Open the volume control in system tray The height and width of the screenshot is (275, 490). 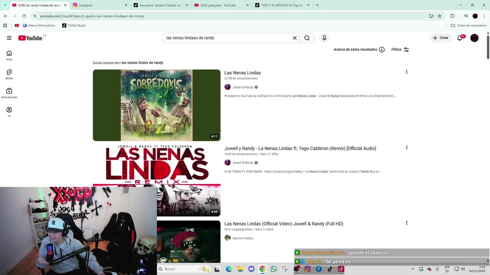pos(463,269)
